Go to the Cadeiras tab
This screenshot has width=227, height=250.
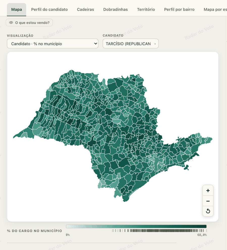(x=86, y=10)
